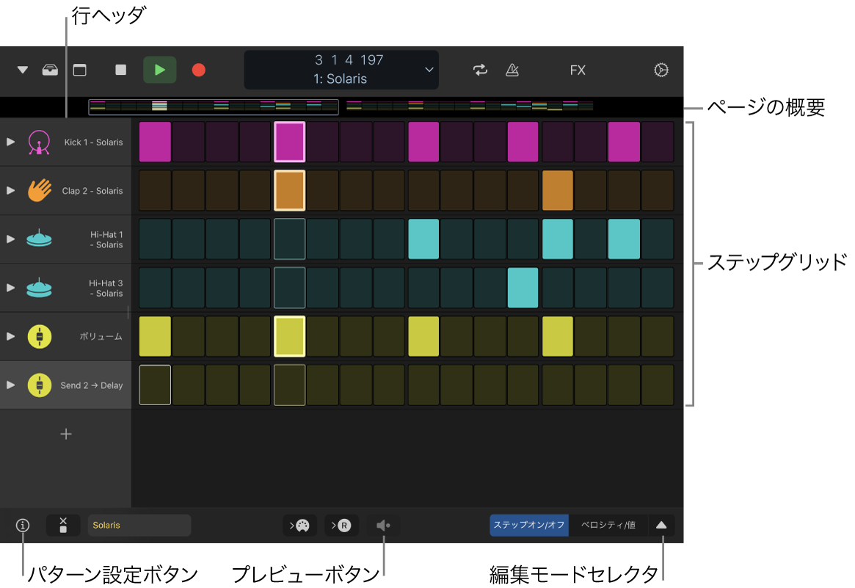
Task: Click the Stop button
Action: [121, 70]
